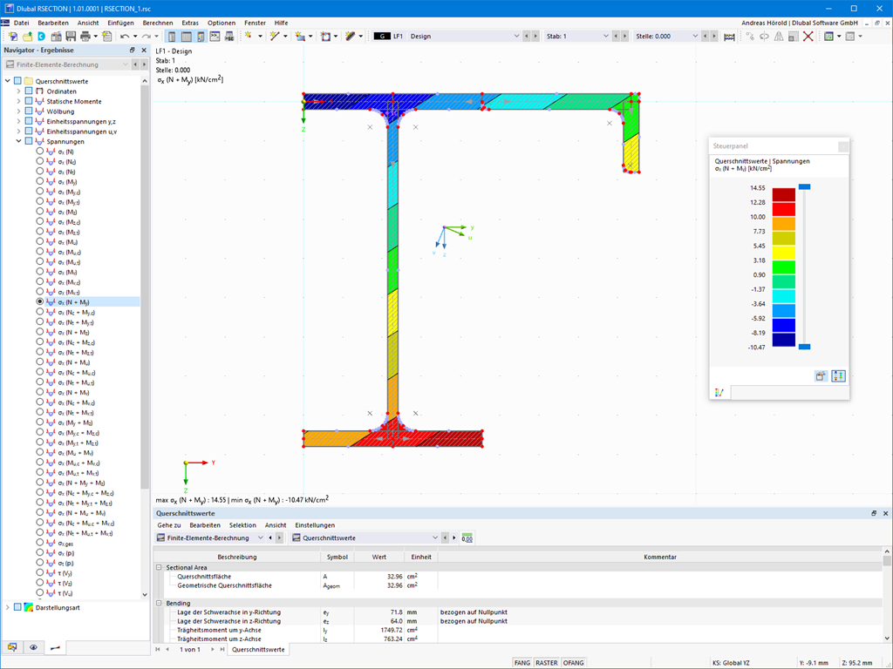Toggle the OFANG status bar button

(574, 663)
